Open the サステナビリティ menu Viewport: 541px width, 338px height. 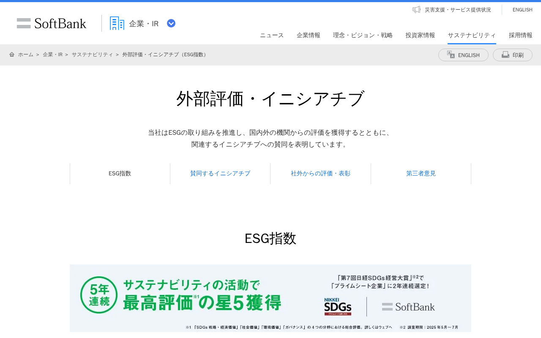tap(472, 35)
